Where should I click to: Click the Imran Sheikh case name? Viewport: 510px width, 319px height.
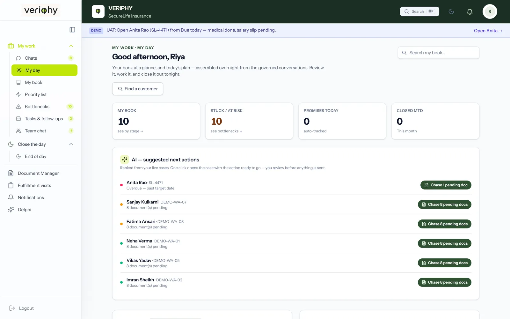[x=140, y=280]
